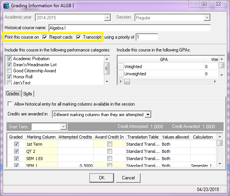Click the Award Credit In column header

pos(109,137)
